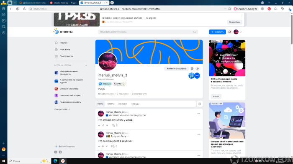Viewport: 293px width, 164px height.
Task: Open 'Пространства' in left sidebar
Action: click(x=64, y=56)
